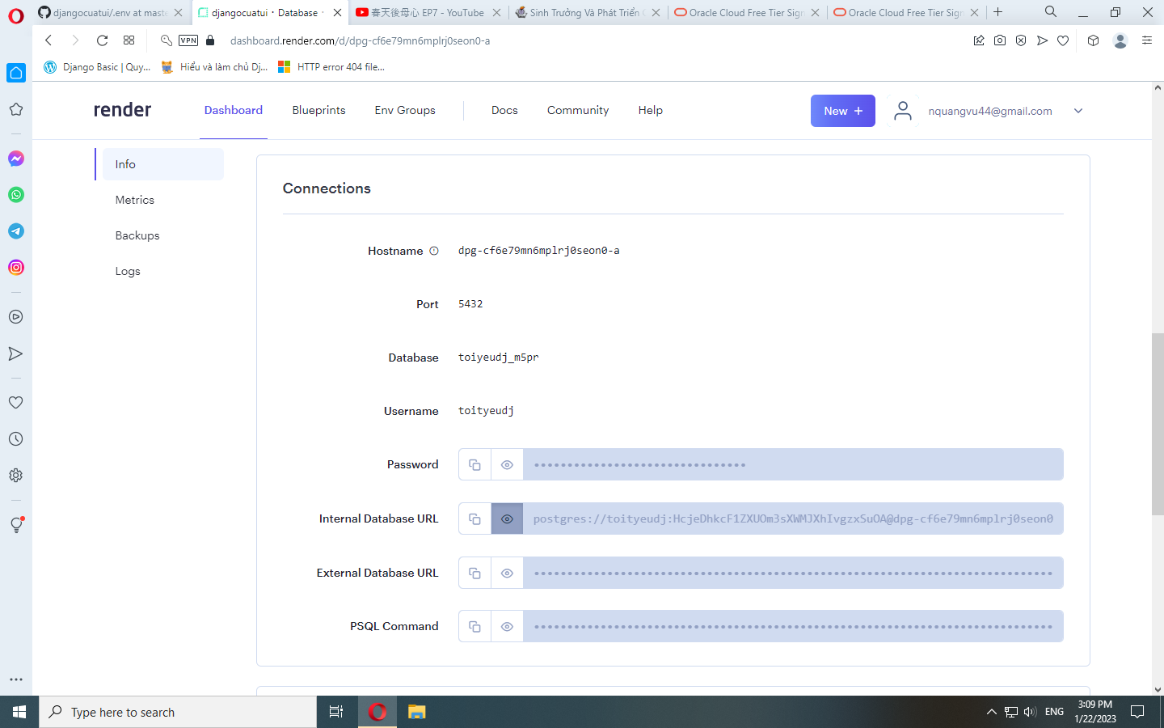Click the taskbar search box
This screenshot has height=728, width=1164.
click(178, 712)
